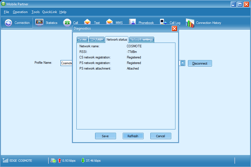The image size is (251, 167).
Task: Click the 37.46 kbps download speed
Action: tap(93, 161)
